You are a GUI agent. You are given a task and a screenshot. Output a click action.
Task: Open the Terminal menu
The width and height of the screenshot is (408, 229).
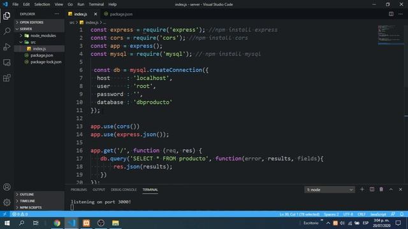(96, 4)
